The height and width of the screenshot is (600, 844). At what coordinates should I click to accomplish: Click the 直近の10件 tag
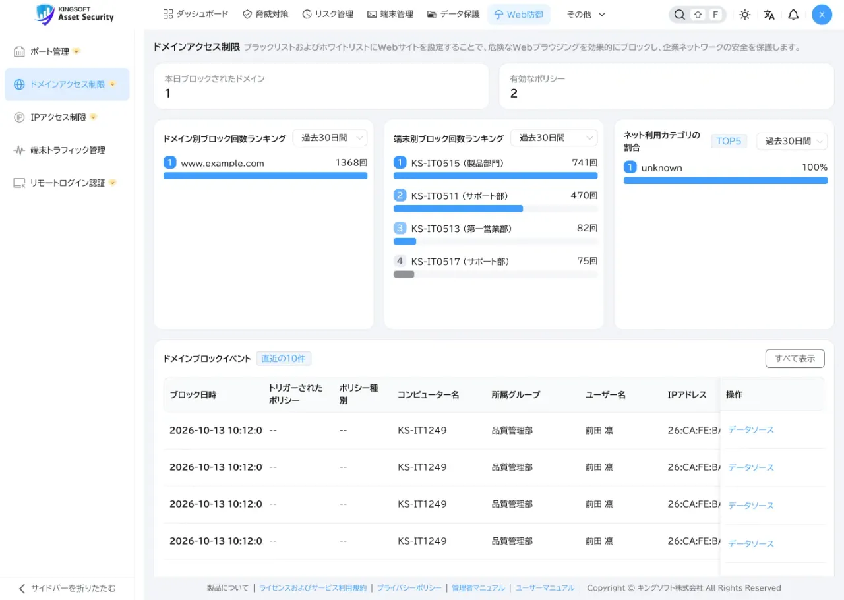[284, 359]
